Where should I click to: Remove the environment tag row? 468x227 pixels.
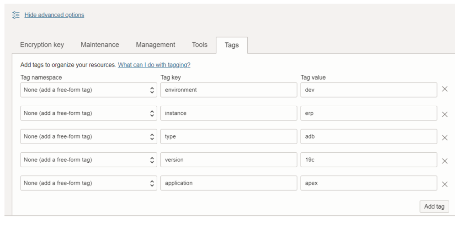[444, 89]
